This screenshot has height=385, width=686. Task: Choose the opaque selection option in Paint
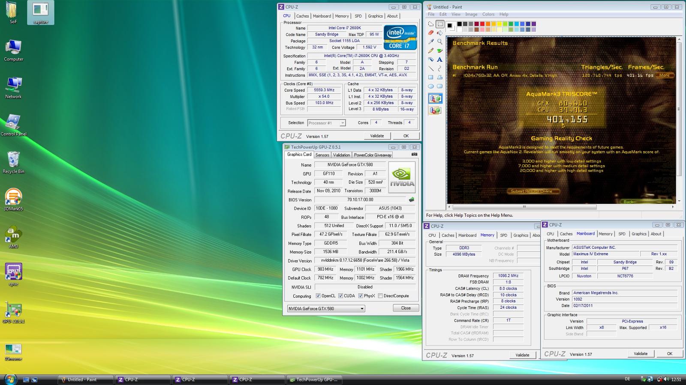click(435, 99)
